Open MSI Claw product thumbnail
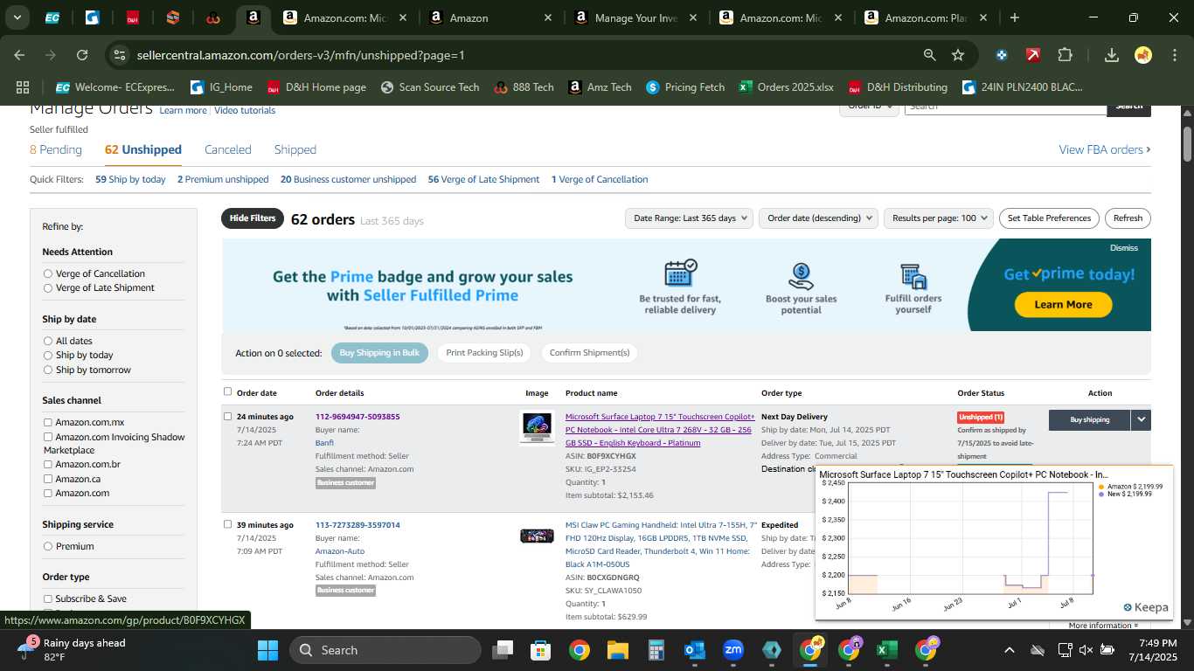 coord(537,536)
